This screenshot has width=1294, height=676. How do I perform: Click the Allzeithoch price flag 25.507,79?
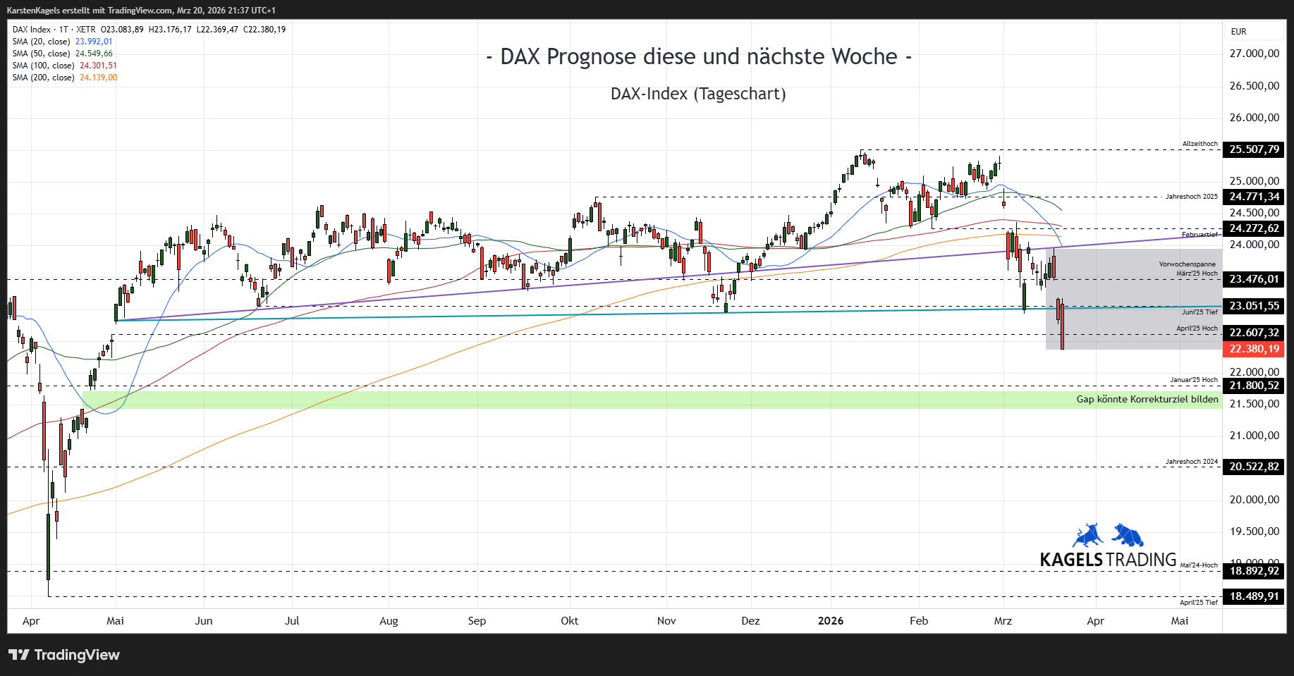pos(1252,149)
